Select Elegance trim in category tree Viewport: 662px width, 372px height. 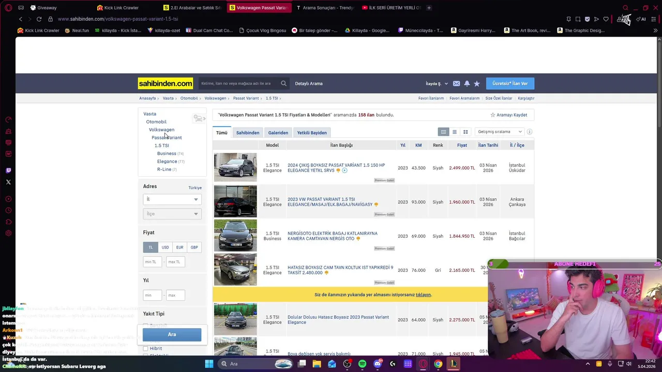(167, 161)
